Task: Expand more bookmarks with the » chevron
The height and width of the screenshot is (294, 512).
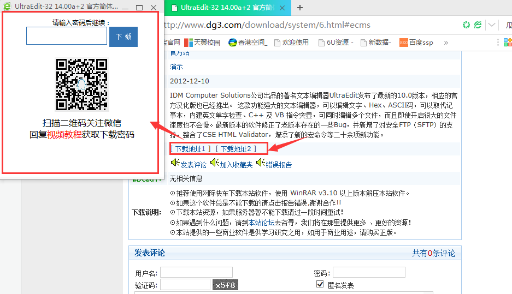Action: (446, 43)
